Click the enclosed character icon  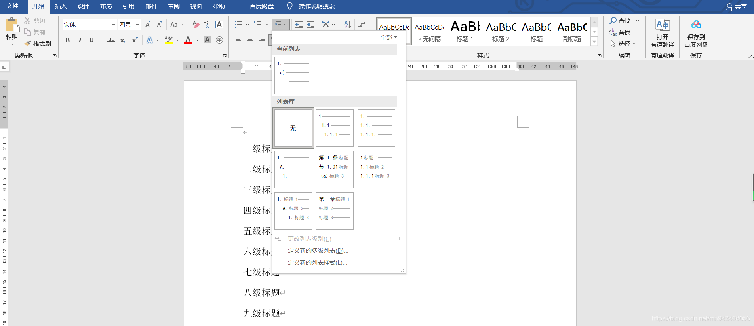point(219,40)
